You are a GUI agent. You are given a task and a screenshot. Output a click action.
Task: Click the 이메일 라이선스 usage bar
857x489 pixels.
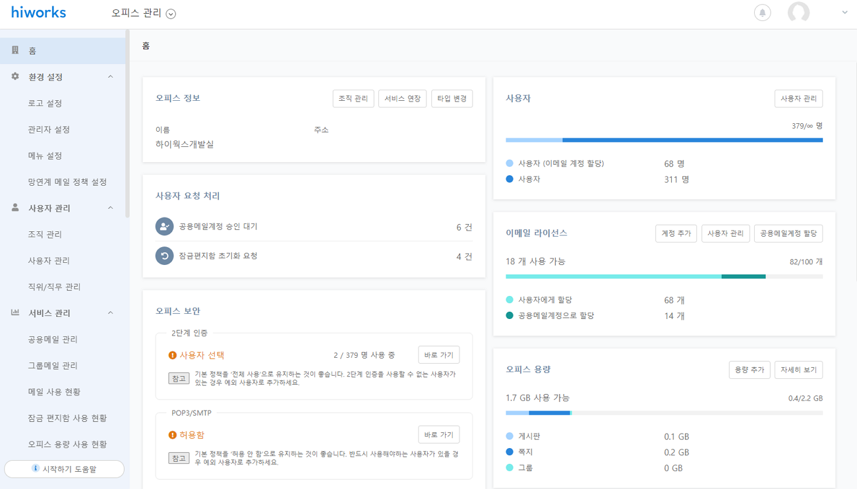pos(664,276)
